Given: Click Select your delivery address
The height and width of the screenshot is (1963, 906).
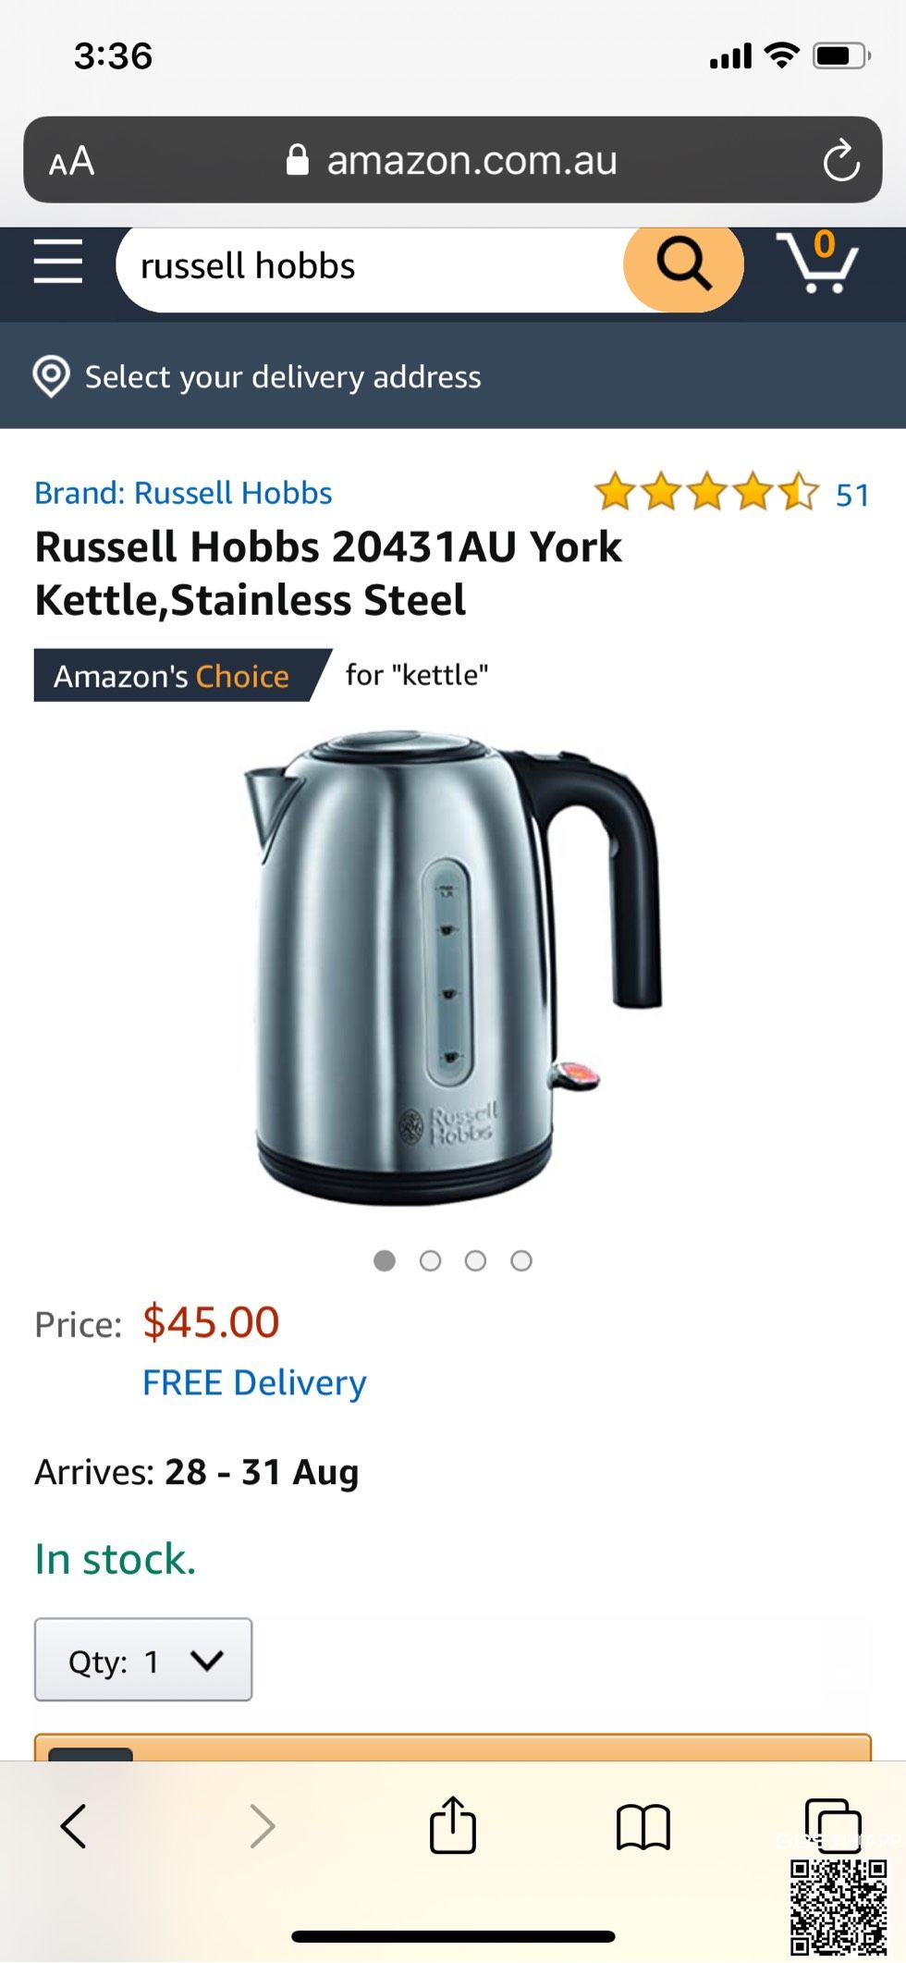Looking at the screenshot, I should 283,377.
